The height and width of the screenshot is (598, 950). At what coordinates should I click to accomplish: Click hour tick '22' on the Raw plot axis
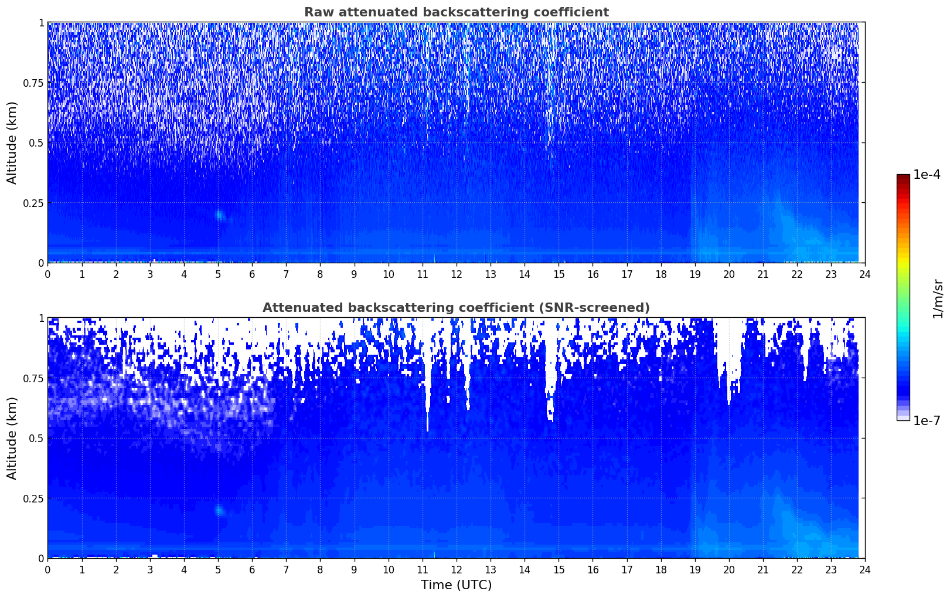[797, 274]
